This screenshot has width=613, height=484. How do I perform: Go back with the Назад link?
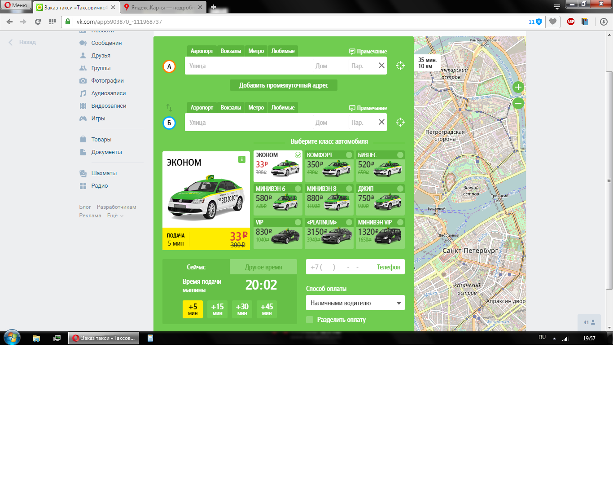pyautogui.click(x=22, y=42)
